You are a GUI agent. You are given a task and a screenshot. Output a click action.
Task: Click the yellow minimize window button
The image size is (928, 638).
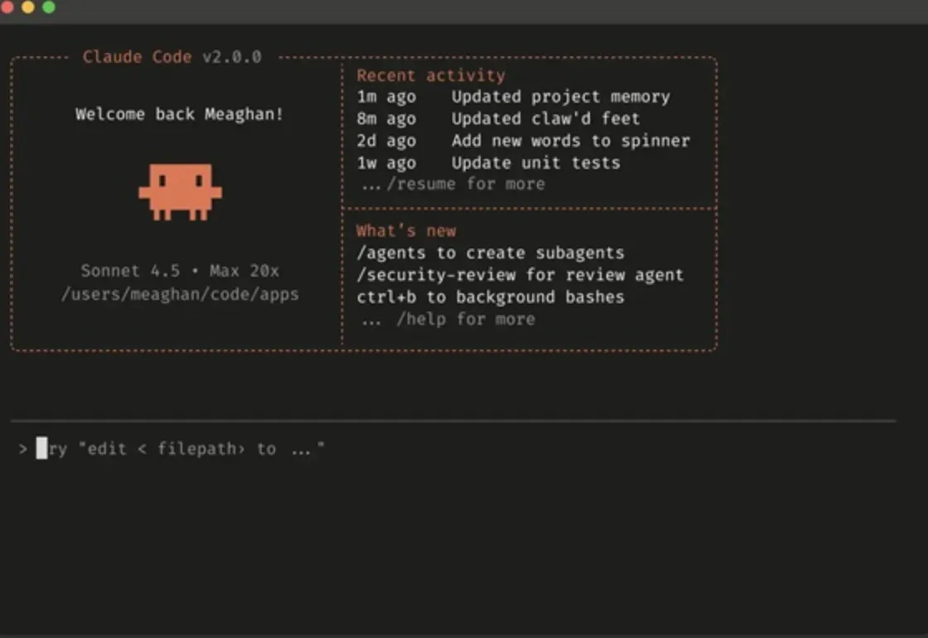click(x=27, y=7)
